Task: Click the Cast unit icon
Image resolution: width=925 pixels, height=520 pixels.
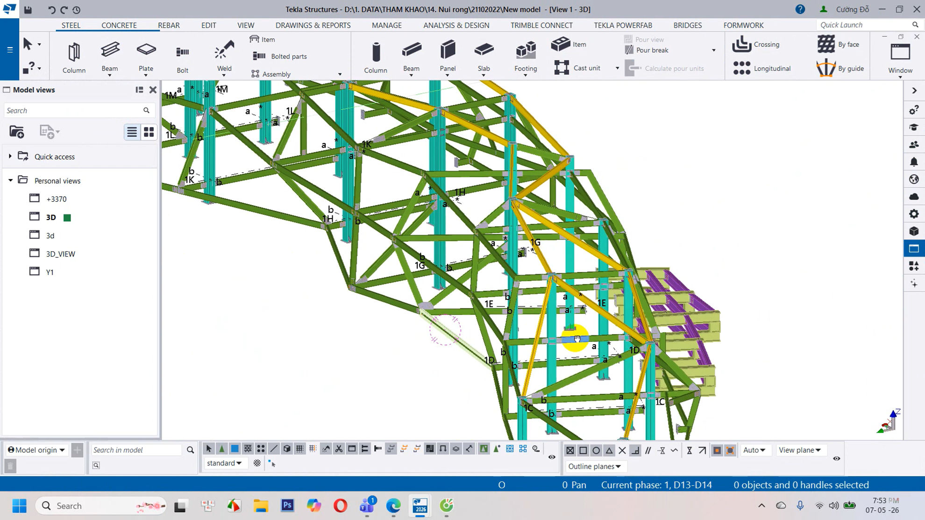Action: click(x=561, y=68)
